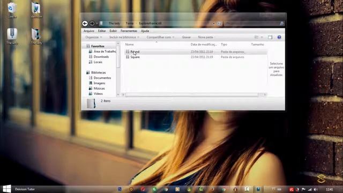The image size is (343, 193).
Task: Open help with the blue question mark
Action: (279, 37)
